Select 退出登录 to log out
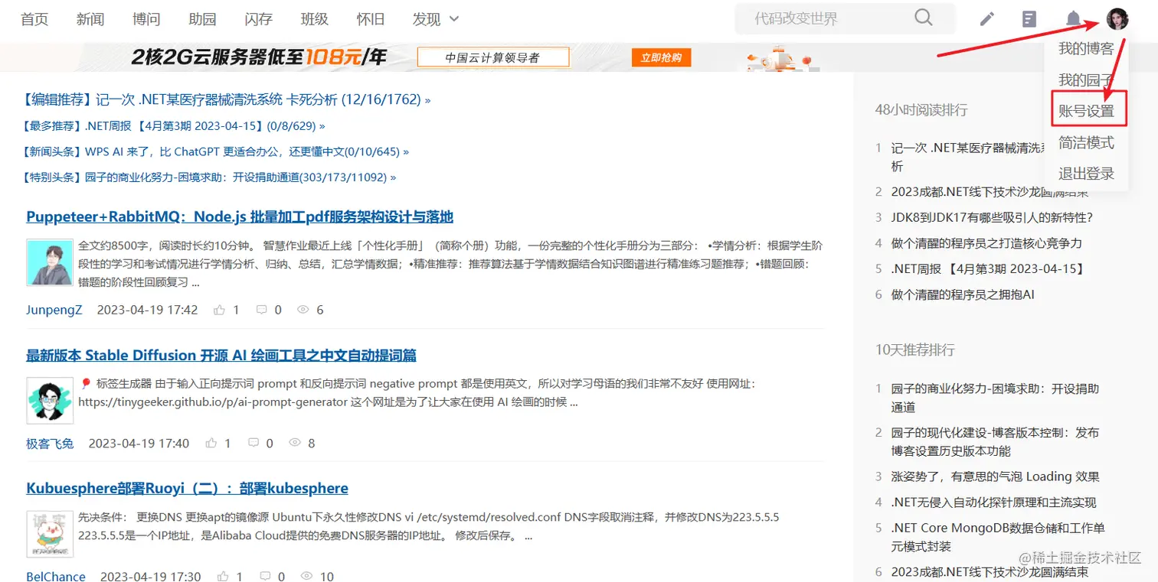 [1086, 173]
